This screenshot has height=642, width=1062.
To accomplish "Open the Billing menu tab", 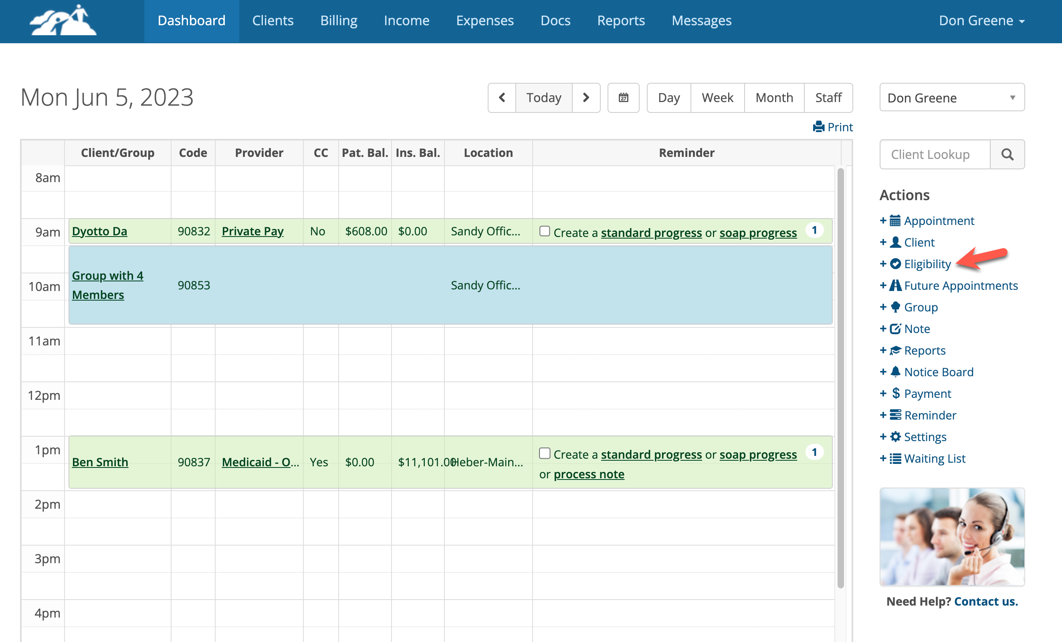I will (338, 21).
